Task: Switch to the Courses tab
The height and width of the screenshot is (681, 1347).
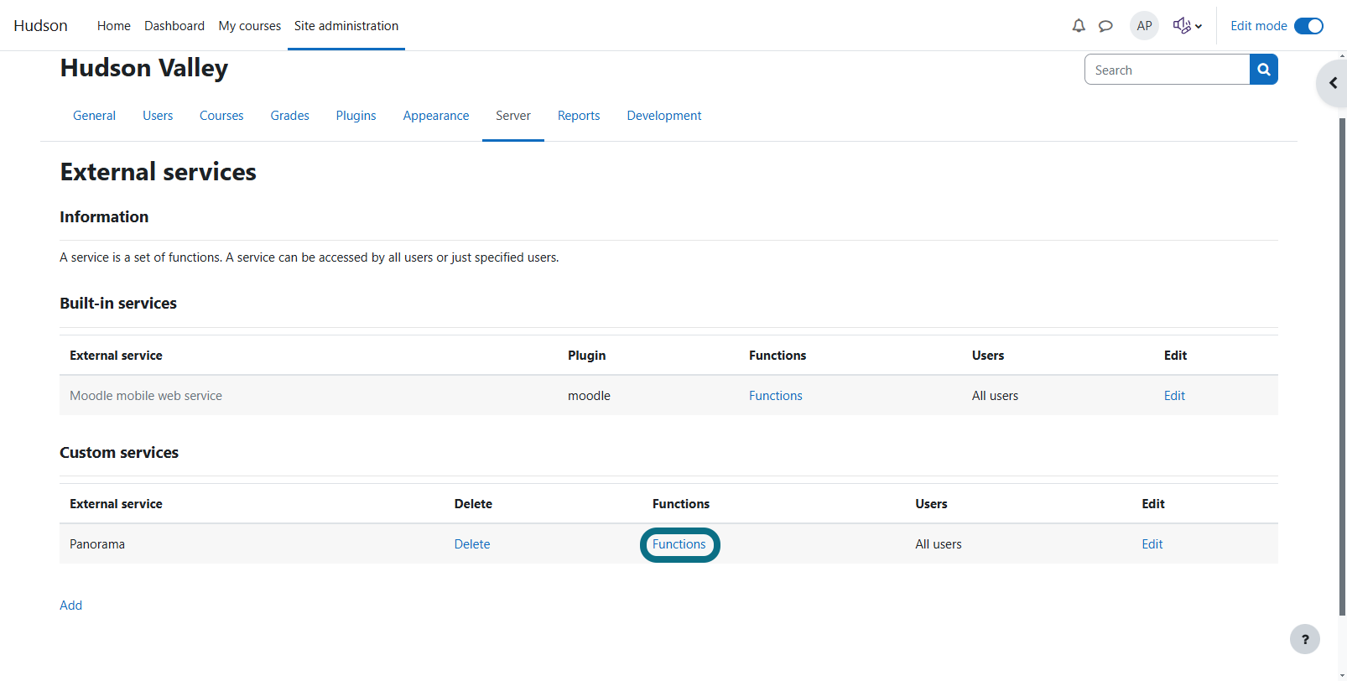Action: (221, 116)
